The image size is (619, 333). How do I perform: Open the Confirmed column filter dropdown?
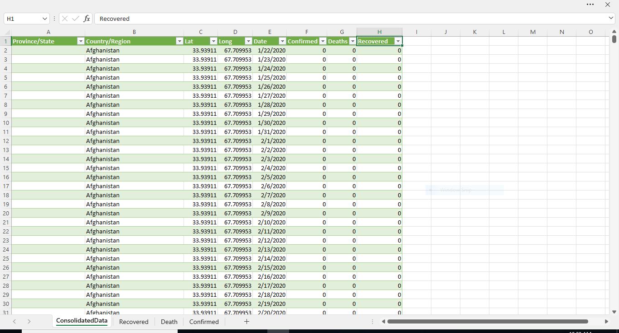tap(323, 41)
